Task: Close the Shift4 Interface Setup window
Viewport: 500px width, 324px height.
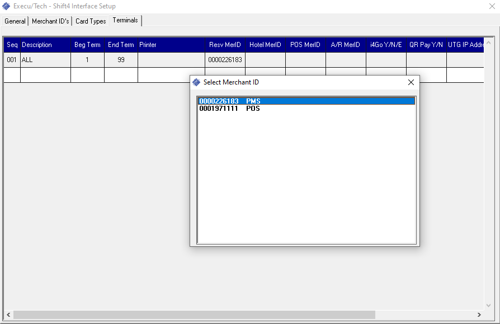Action: [492, 6]
